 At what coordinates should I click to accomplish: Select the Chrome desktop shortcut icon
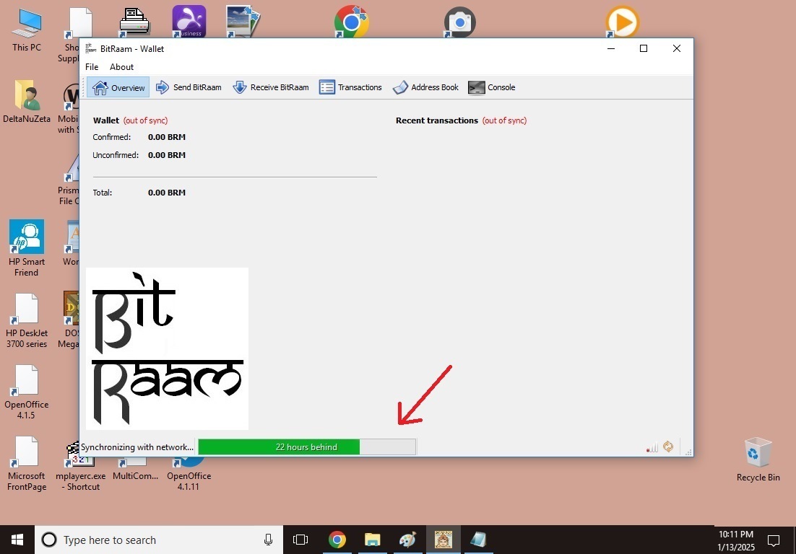point(351,22)
